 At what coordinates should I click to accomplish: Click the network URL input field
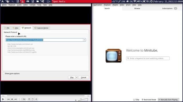[x=44, y=40]
